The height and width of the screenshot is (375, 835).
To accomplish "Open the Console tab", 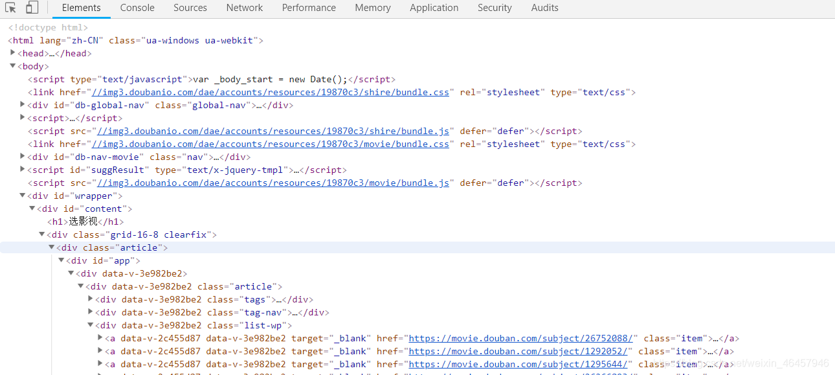I will click(x=137, y=8).
